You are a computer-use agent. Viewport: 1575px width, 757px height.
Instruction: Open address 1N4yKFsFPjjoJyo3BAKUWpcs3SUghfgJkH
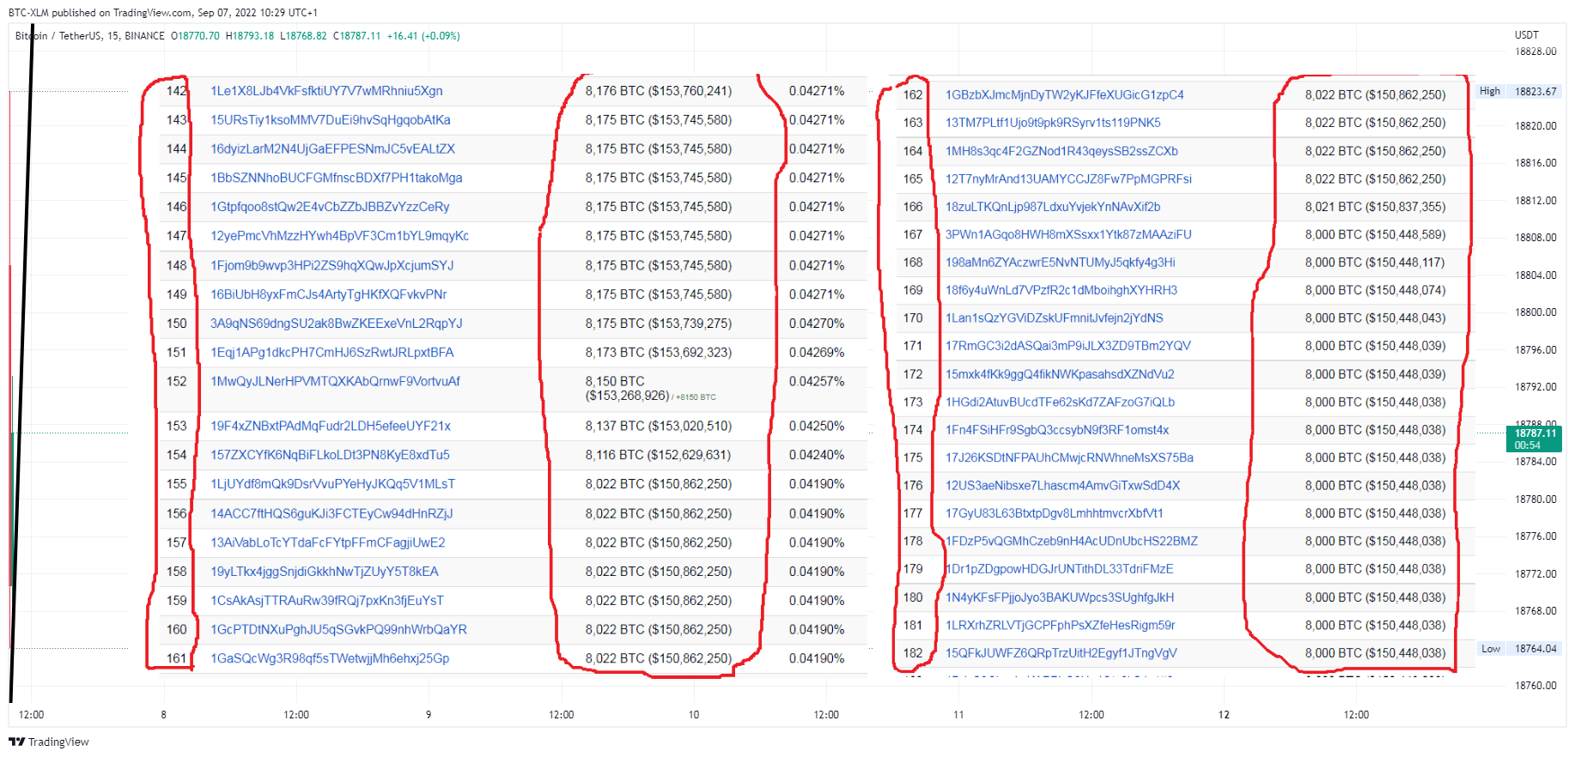tap(1060, 597)
